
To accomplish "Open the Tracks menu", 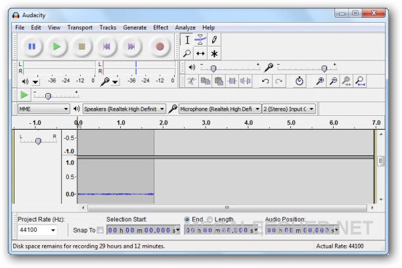I will [x=108, y=28].
